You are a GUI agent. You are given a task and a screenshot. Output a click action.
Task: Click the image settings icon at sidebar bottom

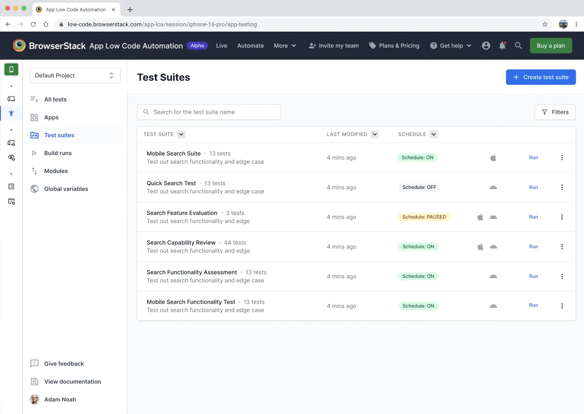pos(11,201)
